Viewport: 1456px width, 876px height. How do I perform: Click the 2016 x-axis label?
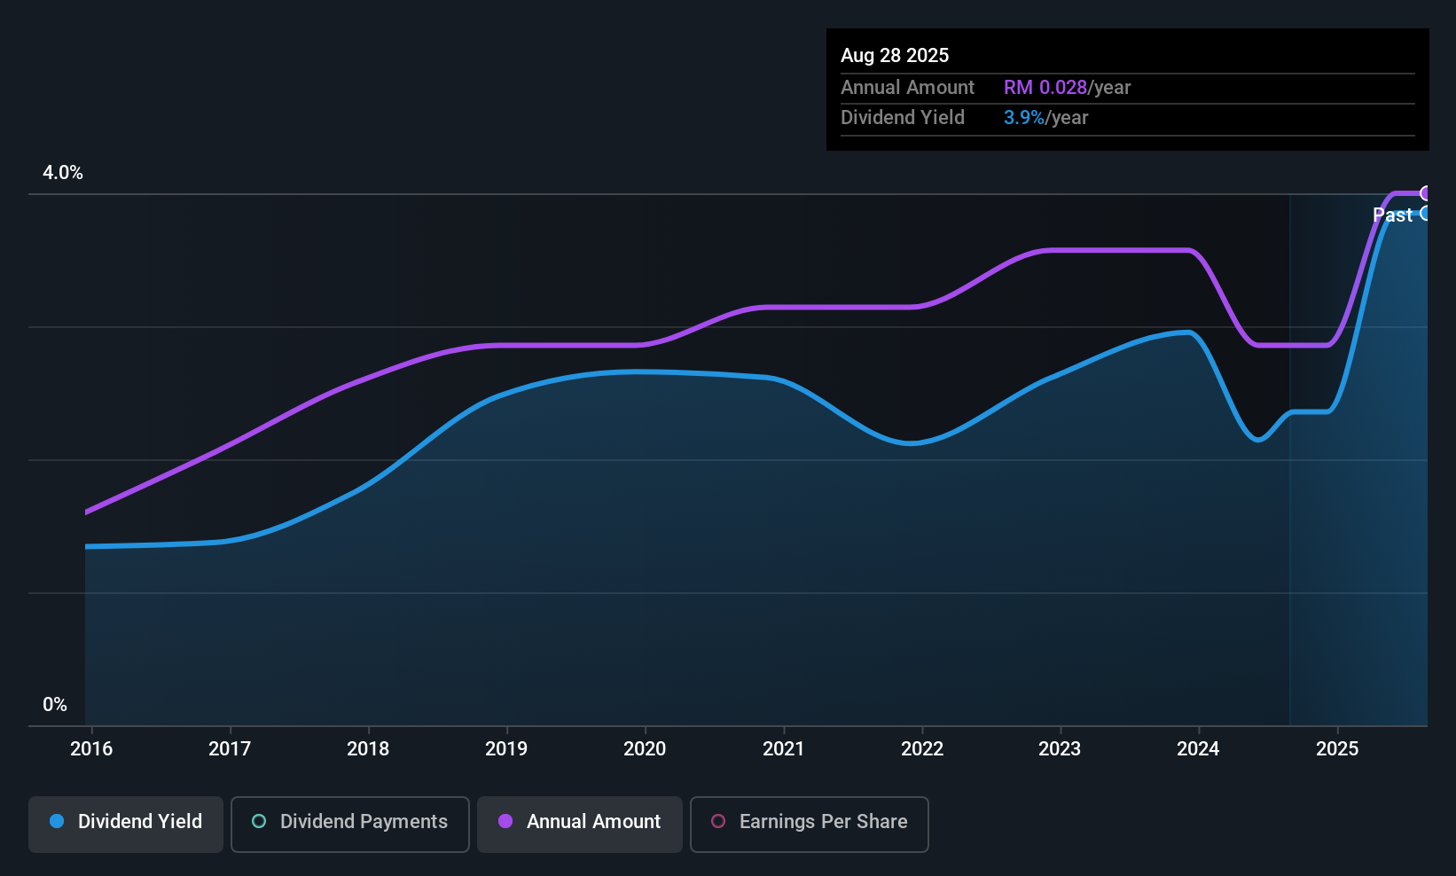91,748
